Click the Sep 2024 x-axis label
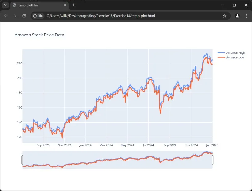Screen dimensions: 252x191 point(170,145)
